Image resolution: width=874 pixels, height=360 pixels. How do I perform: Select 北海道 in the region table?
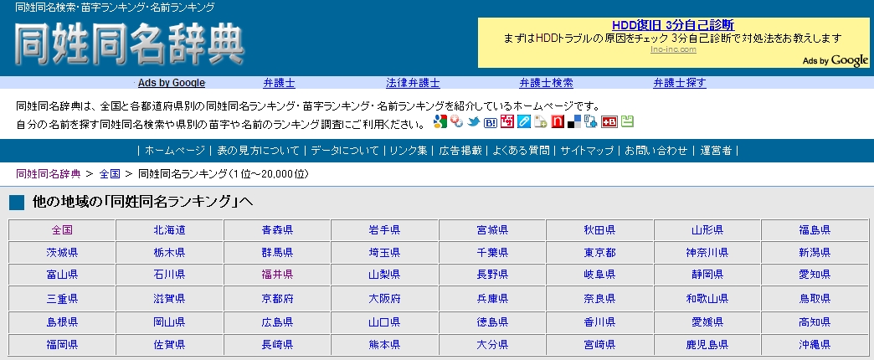[x=169, y=230]
